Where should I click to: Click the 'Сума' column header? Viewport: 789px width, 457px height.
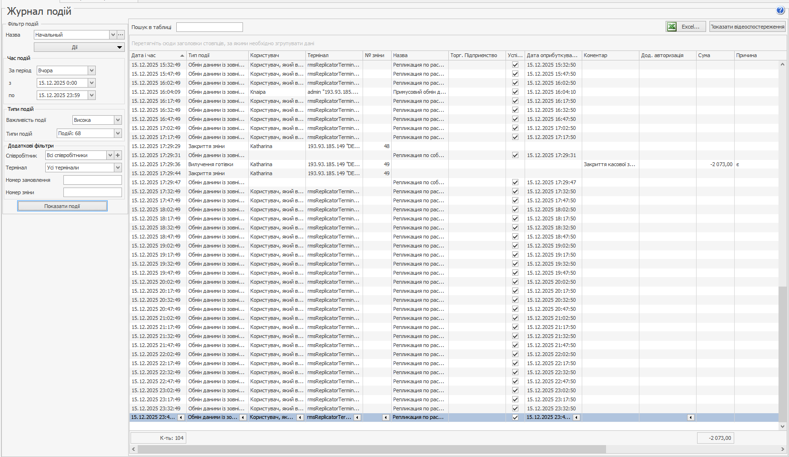click(714, 56)
